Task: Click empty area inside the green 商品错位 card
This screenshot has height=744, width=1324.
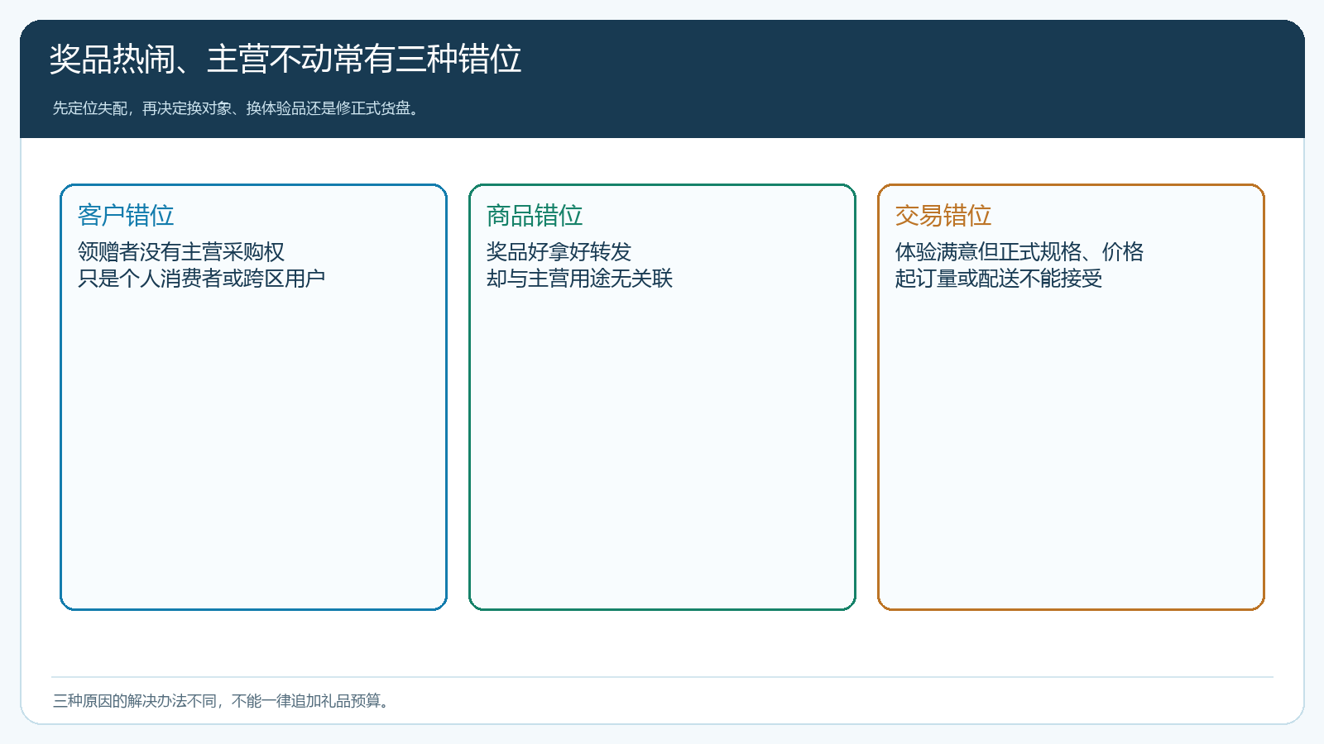Action: point(662,446)
